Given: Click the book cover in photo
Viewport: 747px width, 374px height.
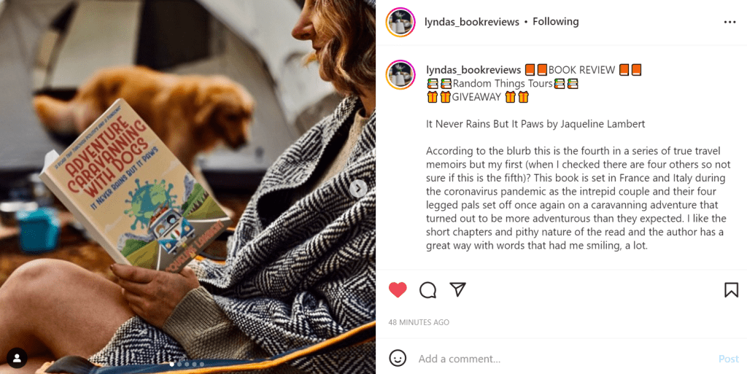Looking at the screenshot, I should [135, 185].
